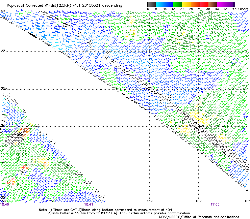Click the cyan-blue 5-15 knots color segment

(165, 4)
